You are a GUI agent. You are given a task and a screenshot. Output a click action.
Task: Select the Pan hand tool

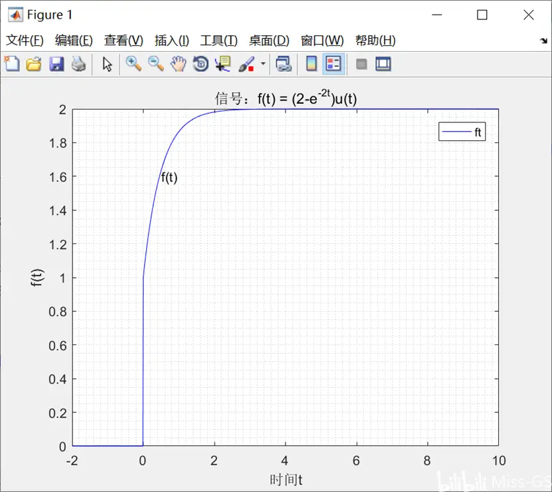pyautogui.click(x=178, y=64)
